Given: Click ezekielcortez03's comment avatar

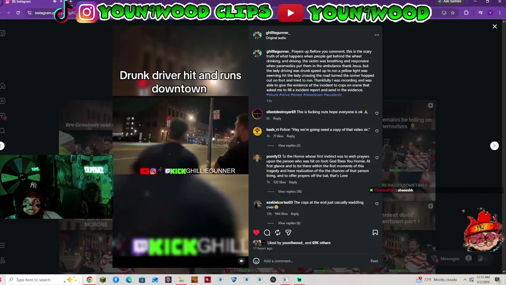Looking at the screenshot, I should pos(257,205).
